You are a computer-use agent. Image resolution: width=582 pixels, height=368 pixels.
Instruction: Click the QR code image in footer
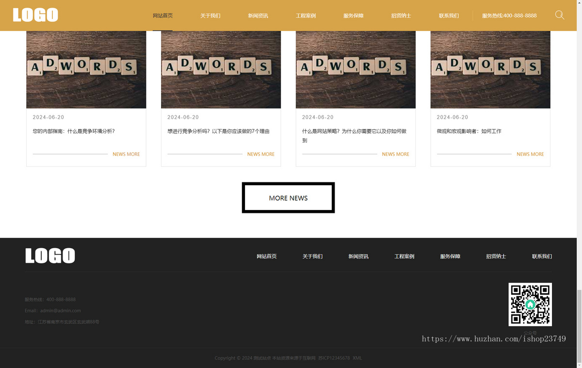(x=530, y=304)
